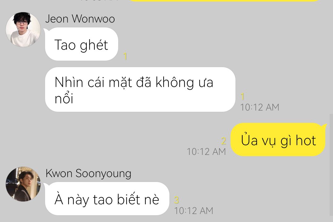Select the "À này tao biết nè" message
The width and height of the screenshot is (333, 222).
click(x=107, y=199)
